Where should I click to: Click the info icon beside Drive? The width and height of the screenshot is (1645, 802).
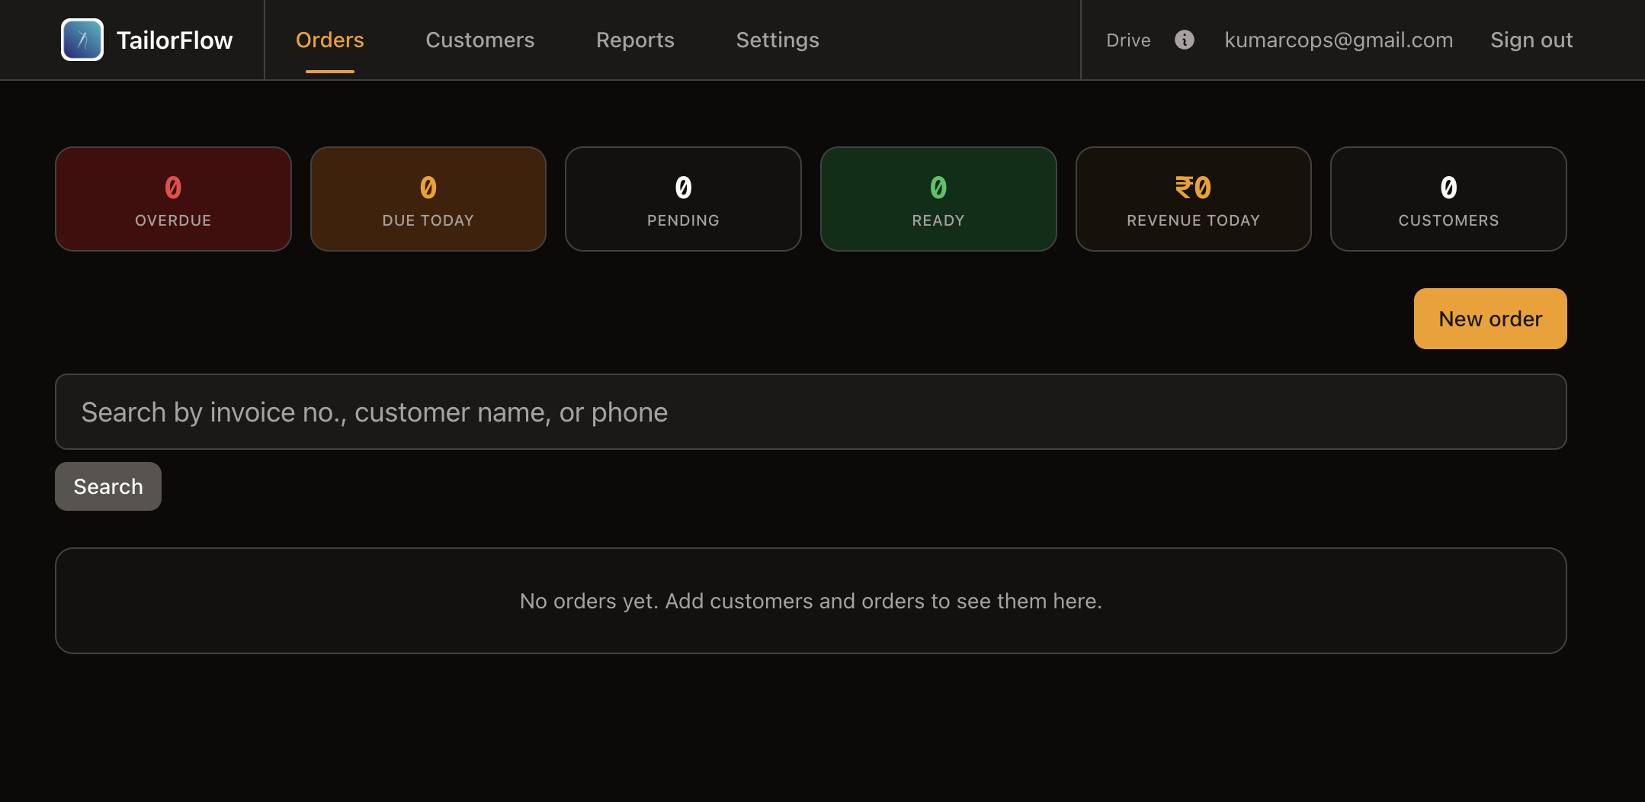click(x=1184, y=40)
